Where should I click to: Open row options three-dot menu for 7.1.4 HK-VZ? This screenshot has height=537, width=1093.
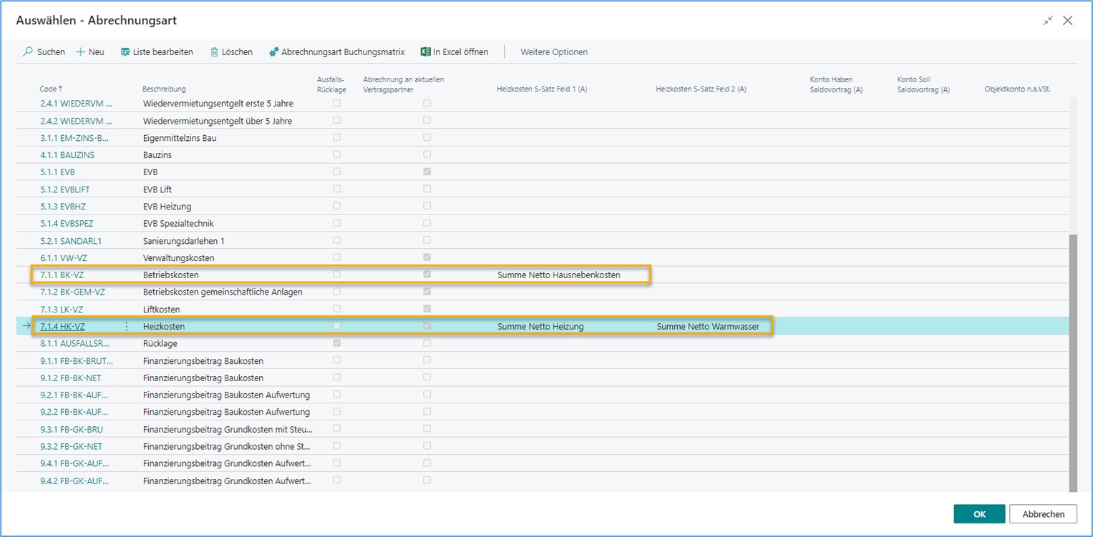127,327
